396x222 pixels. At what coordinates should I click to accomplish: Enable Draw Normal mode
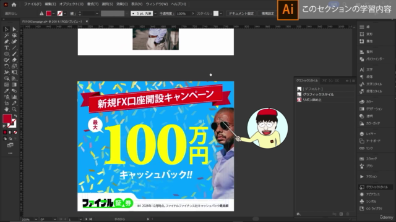coord(5,139)
